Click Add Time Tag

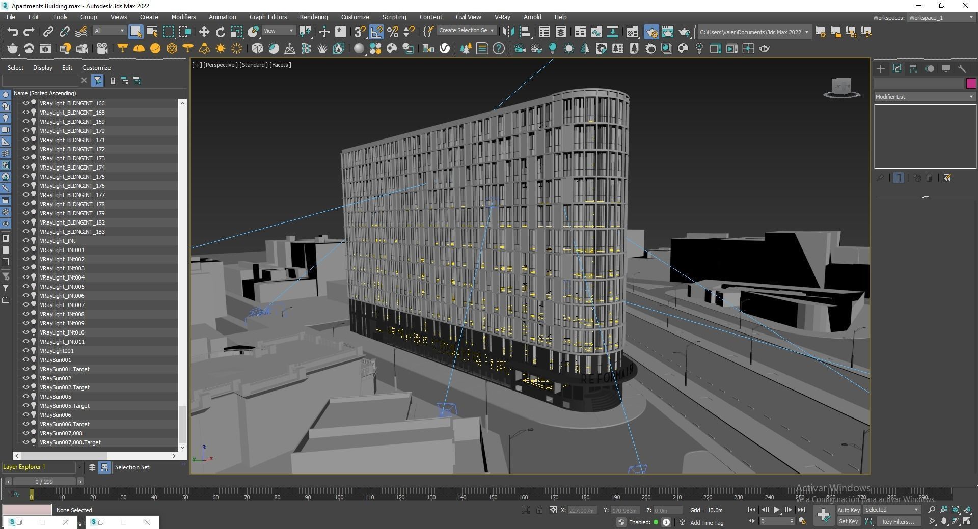click(x=707, y=523)
